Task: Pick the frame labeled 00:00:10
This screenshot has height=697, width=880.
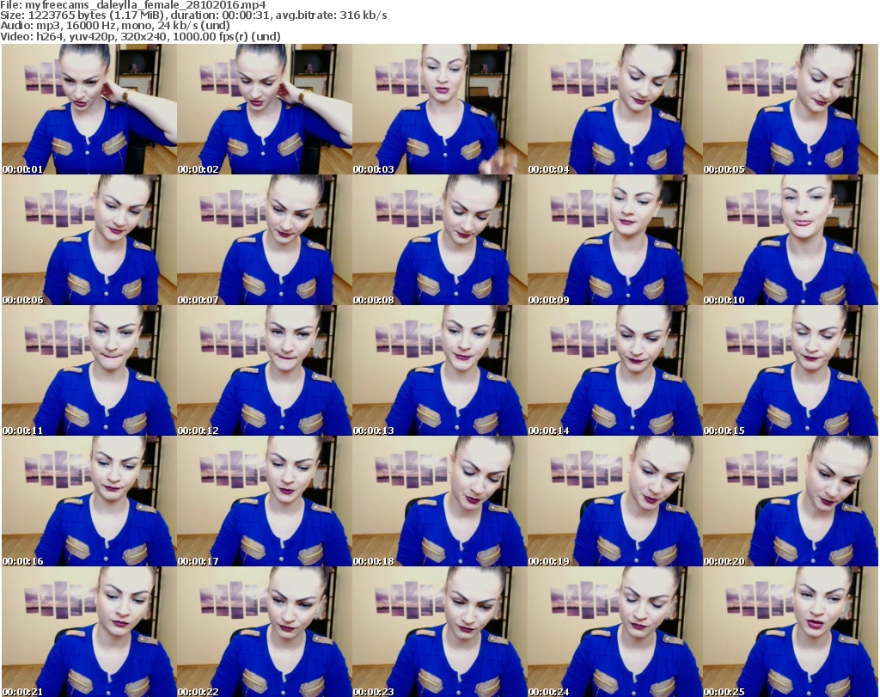Action: click(790, 240)
